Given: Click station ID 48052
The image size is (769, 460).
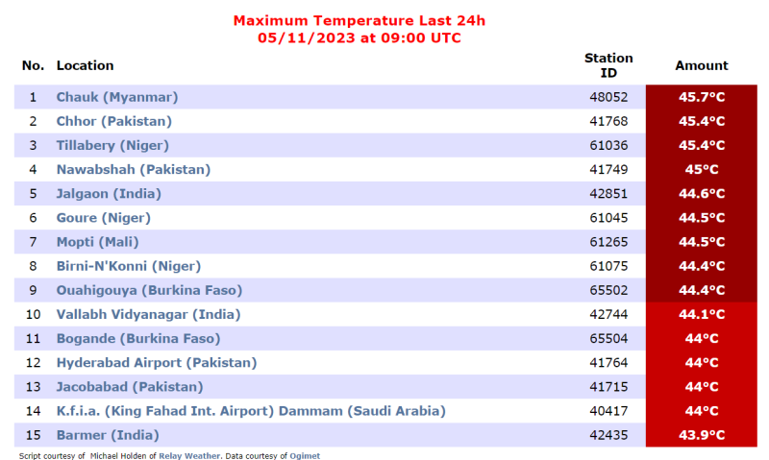Looking at the screenshot, I should click(x=608, y=97).
